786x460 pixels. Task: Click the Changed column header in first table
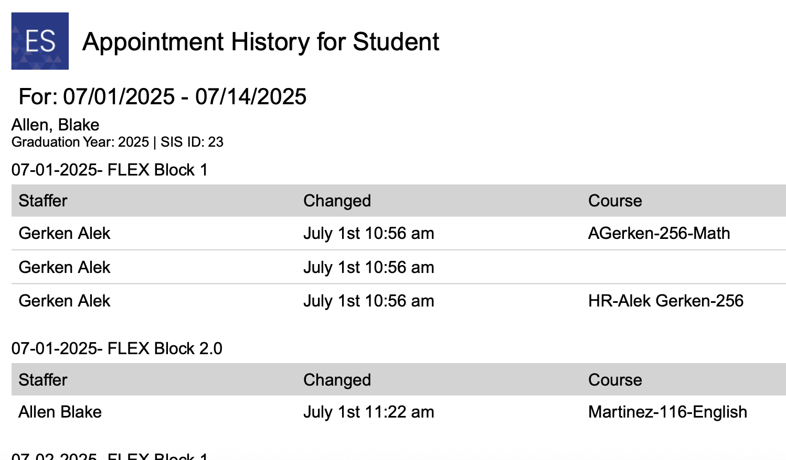coord(337,201)
